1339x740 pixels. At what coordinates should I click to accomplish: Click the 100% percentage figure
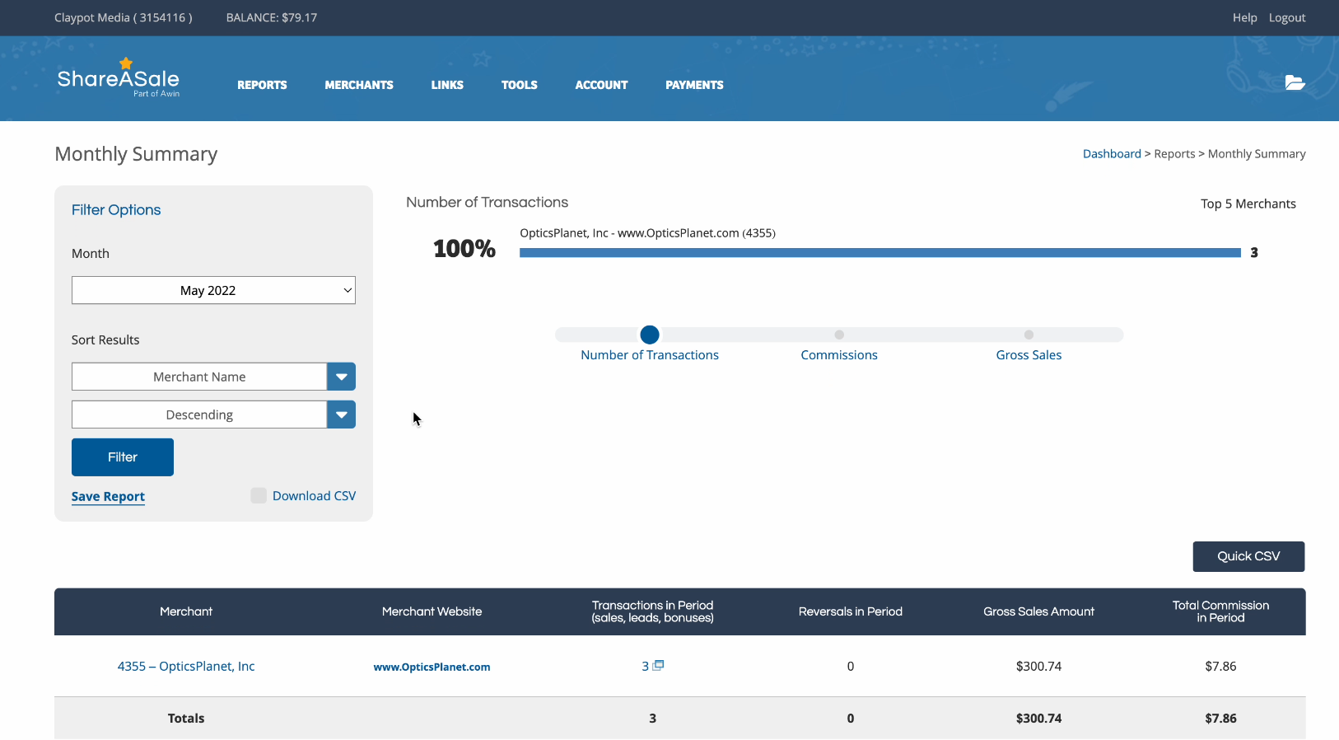pyautogui.click(x=464, y=248)
